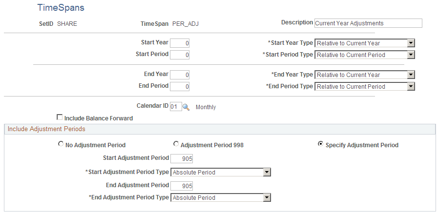
Task: Click the Calendar ID input field
Action: (176, 107)
